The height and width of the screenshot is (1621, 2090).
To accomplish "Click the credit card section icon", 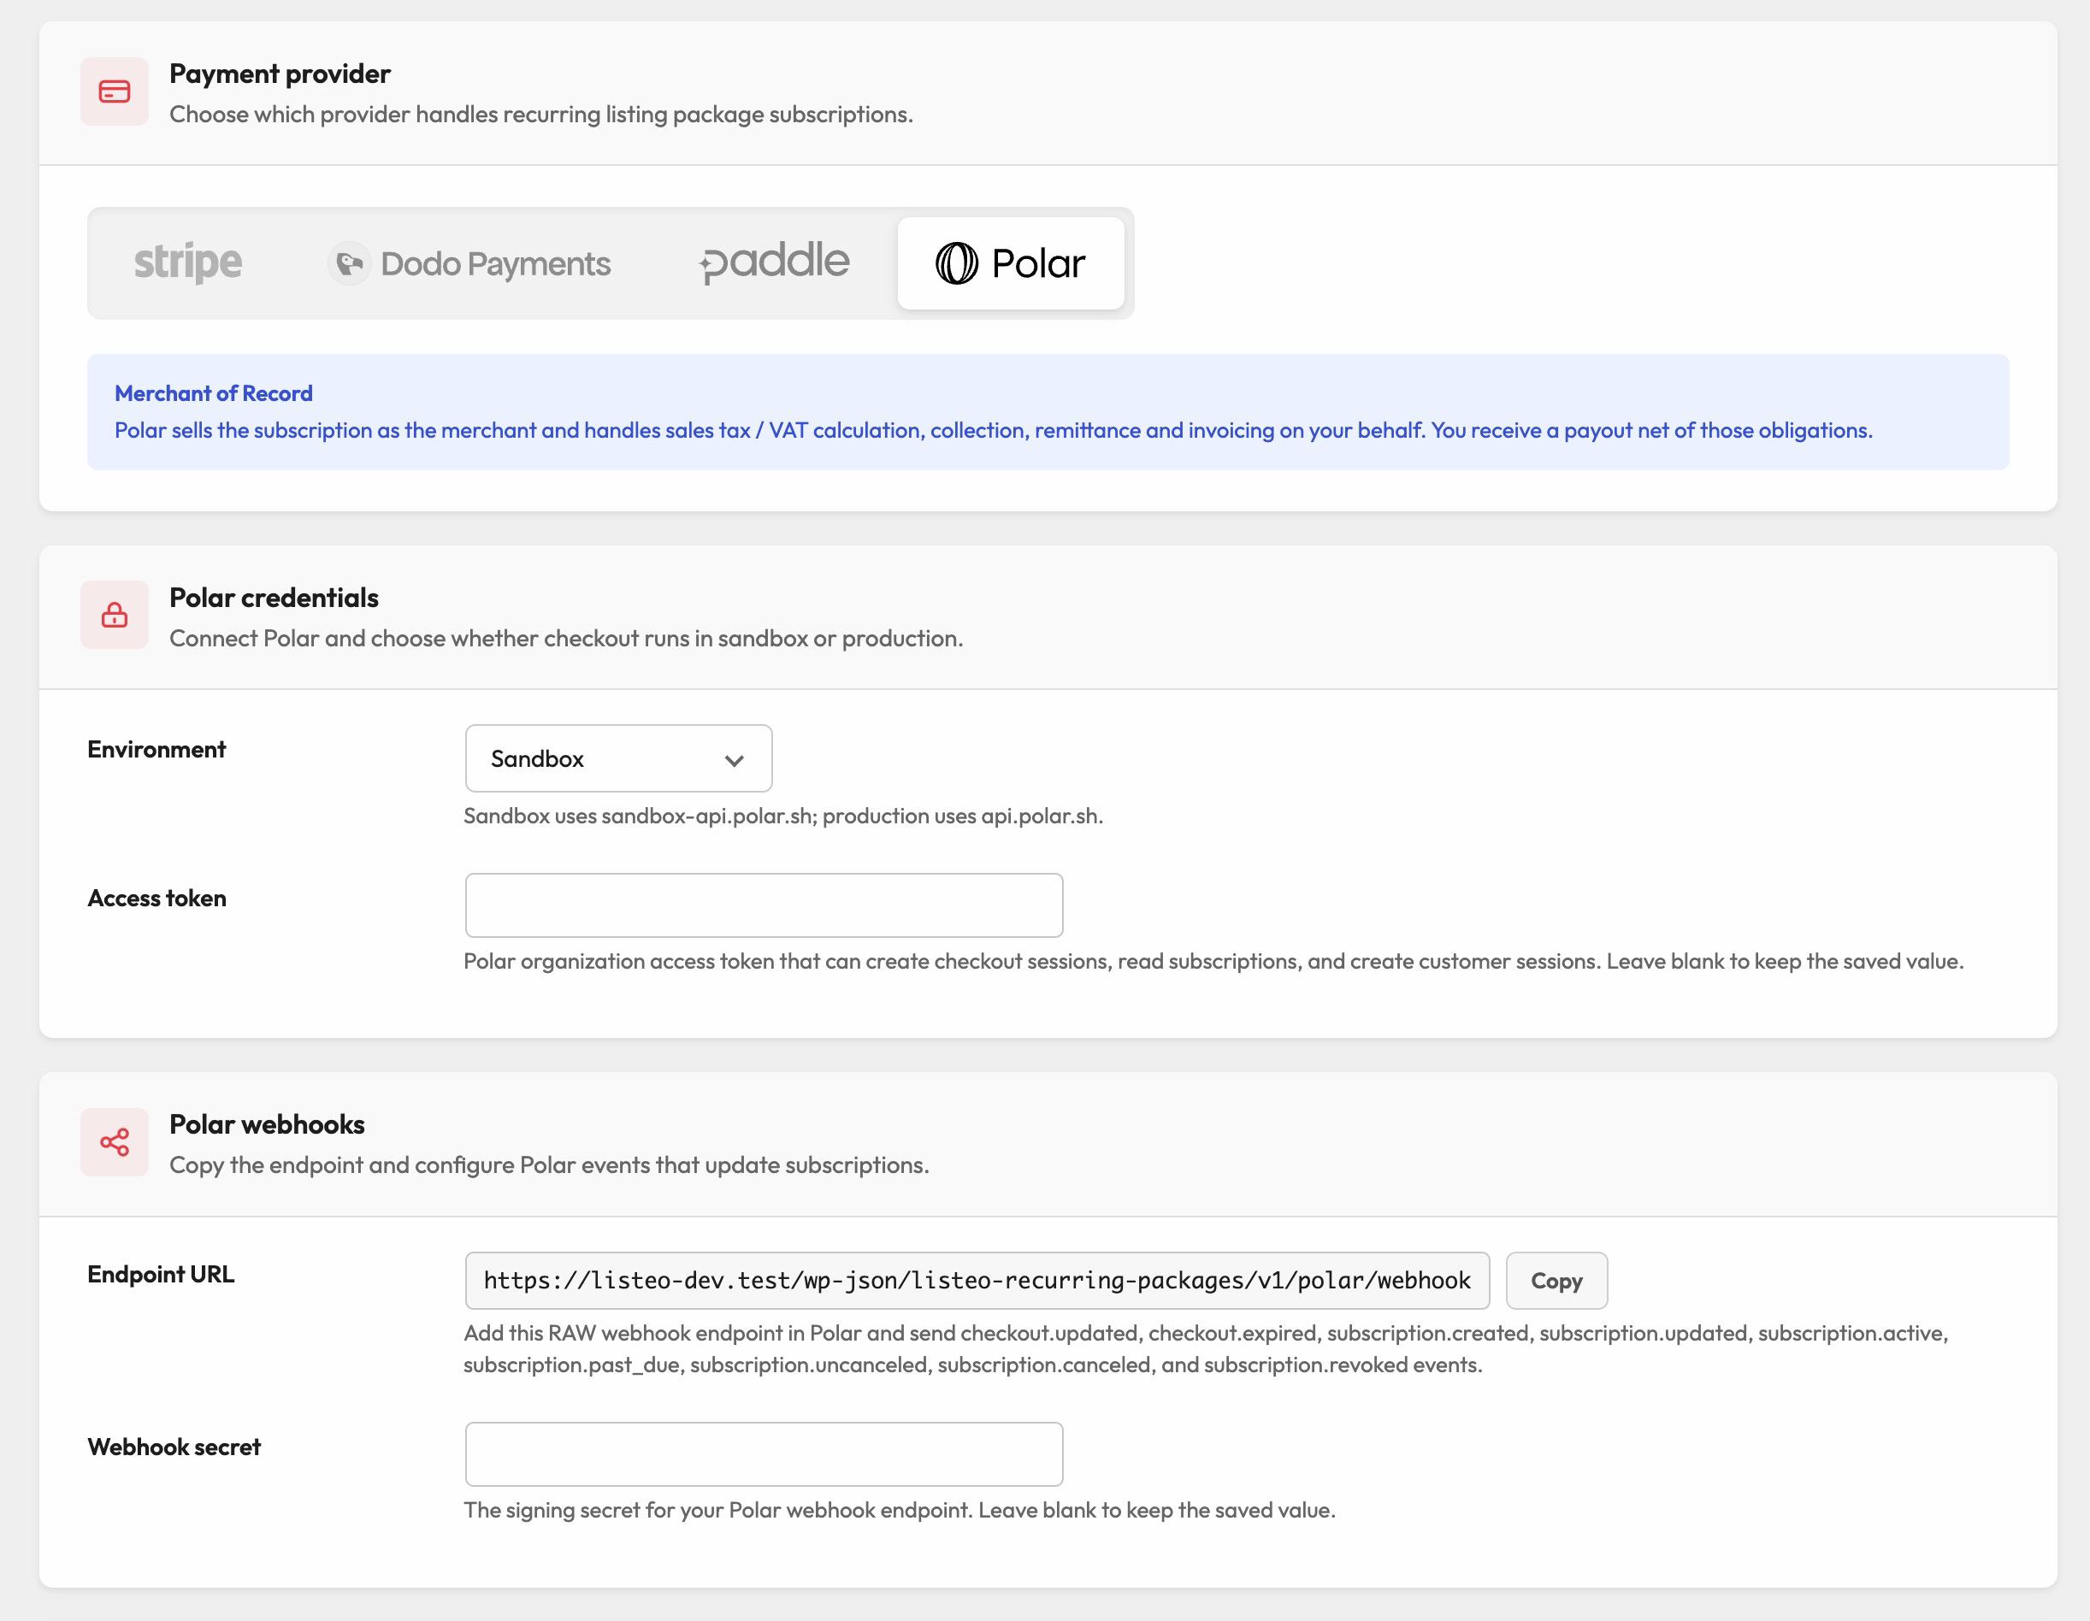I will coord(115,91).
